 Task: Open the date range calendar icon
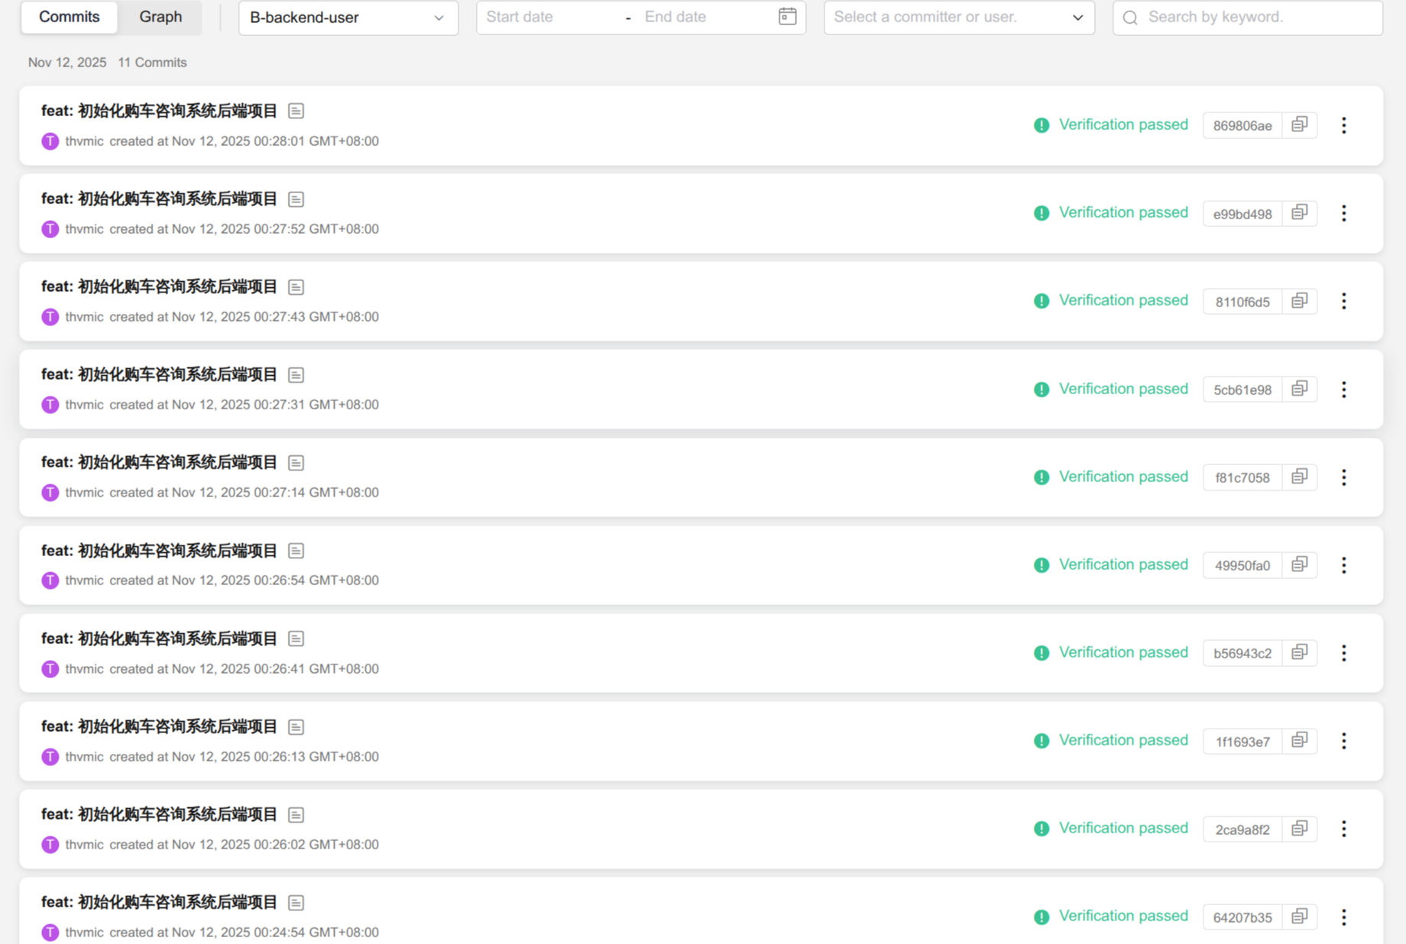[787, 17]
